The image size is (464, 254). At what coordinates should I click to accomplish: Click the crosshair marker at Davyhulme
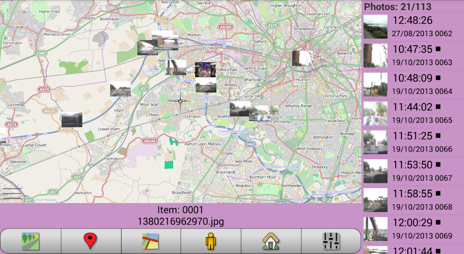point(180,101)
